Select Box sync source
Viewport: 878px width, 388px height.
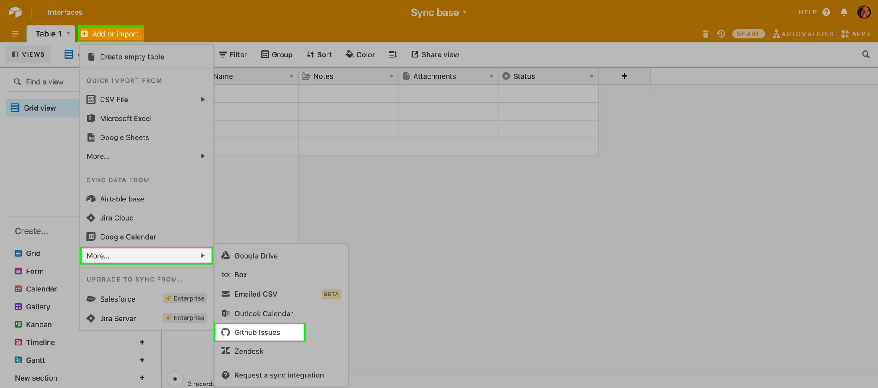coord(281,275)
